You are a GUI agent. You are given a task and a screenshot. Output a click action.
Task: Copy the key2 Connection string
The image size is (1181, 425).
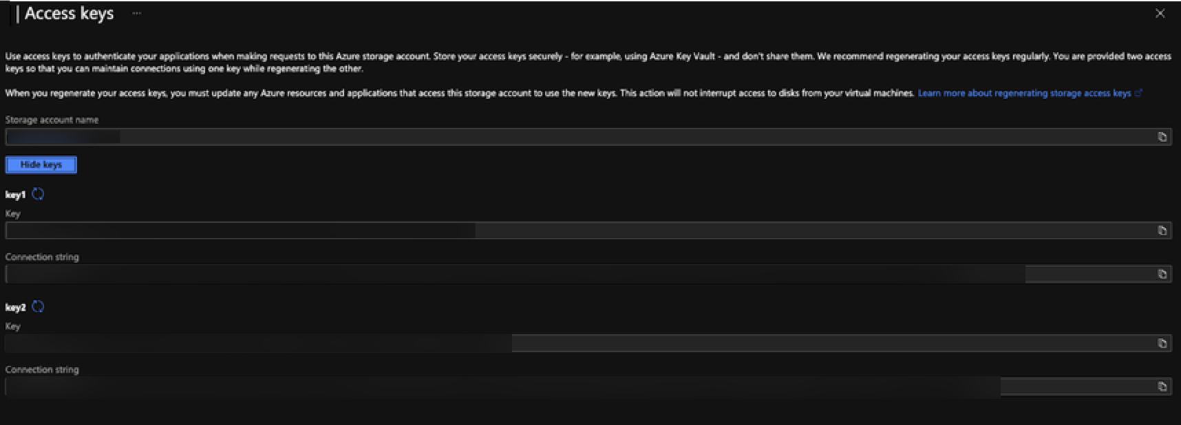click(1162, 386)
